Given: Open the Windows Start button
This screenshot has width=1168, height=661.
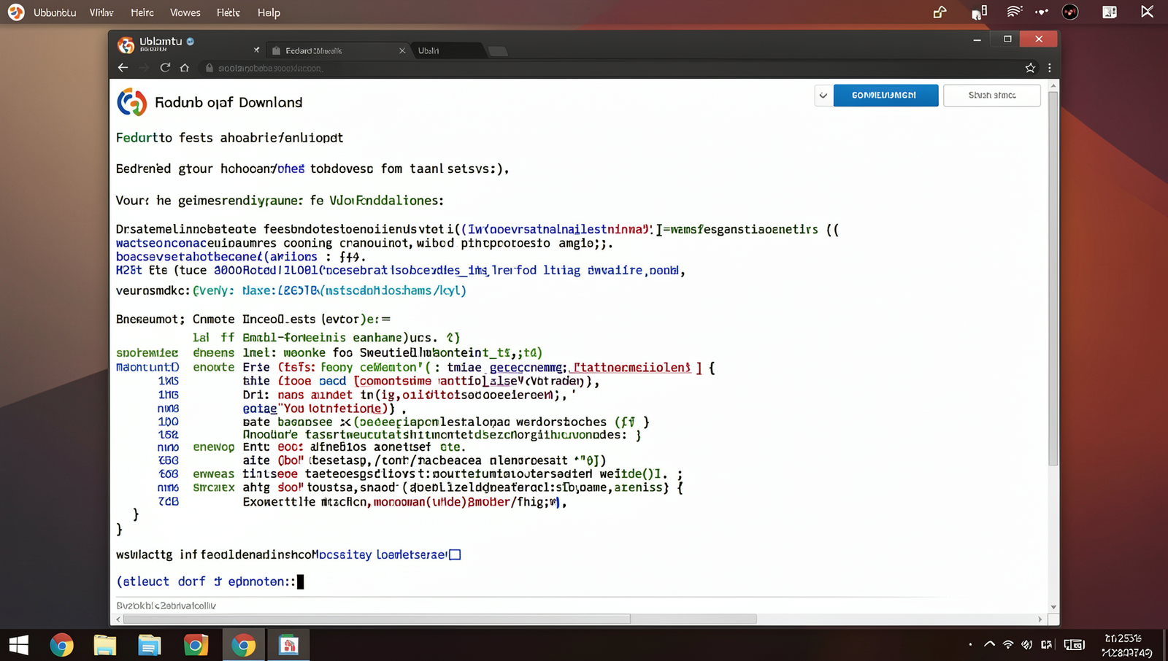Looking at the screenshot, I should 18,645.
